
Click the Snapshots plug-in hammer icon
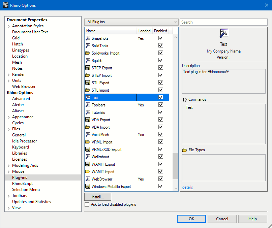pos(88,38)
